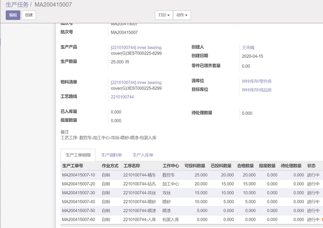Switch to the 生产入库单 tab
Screen dimensions: 323x228
click(143, 155)
